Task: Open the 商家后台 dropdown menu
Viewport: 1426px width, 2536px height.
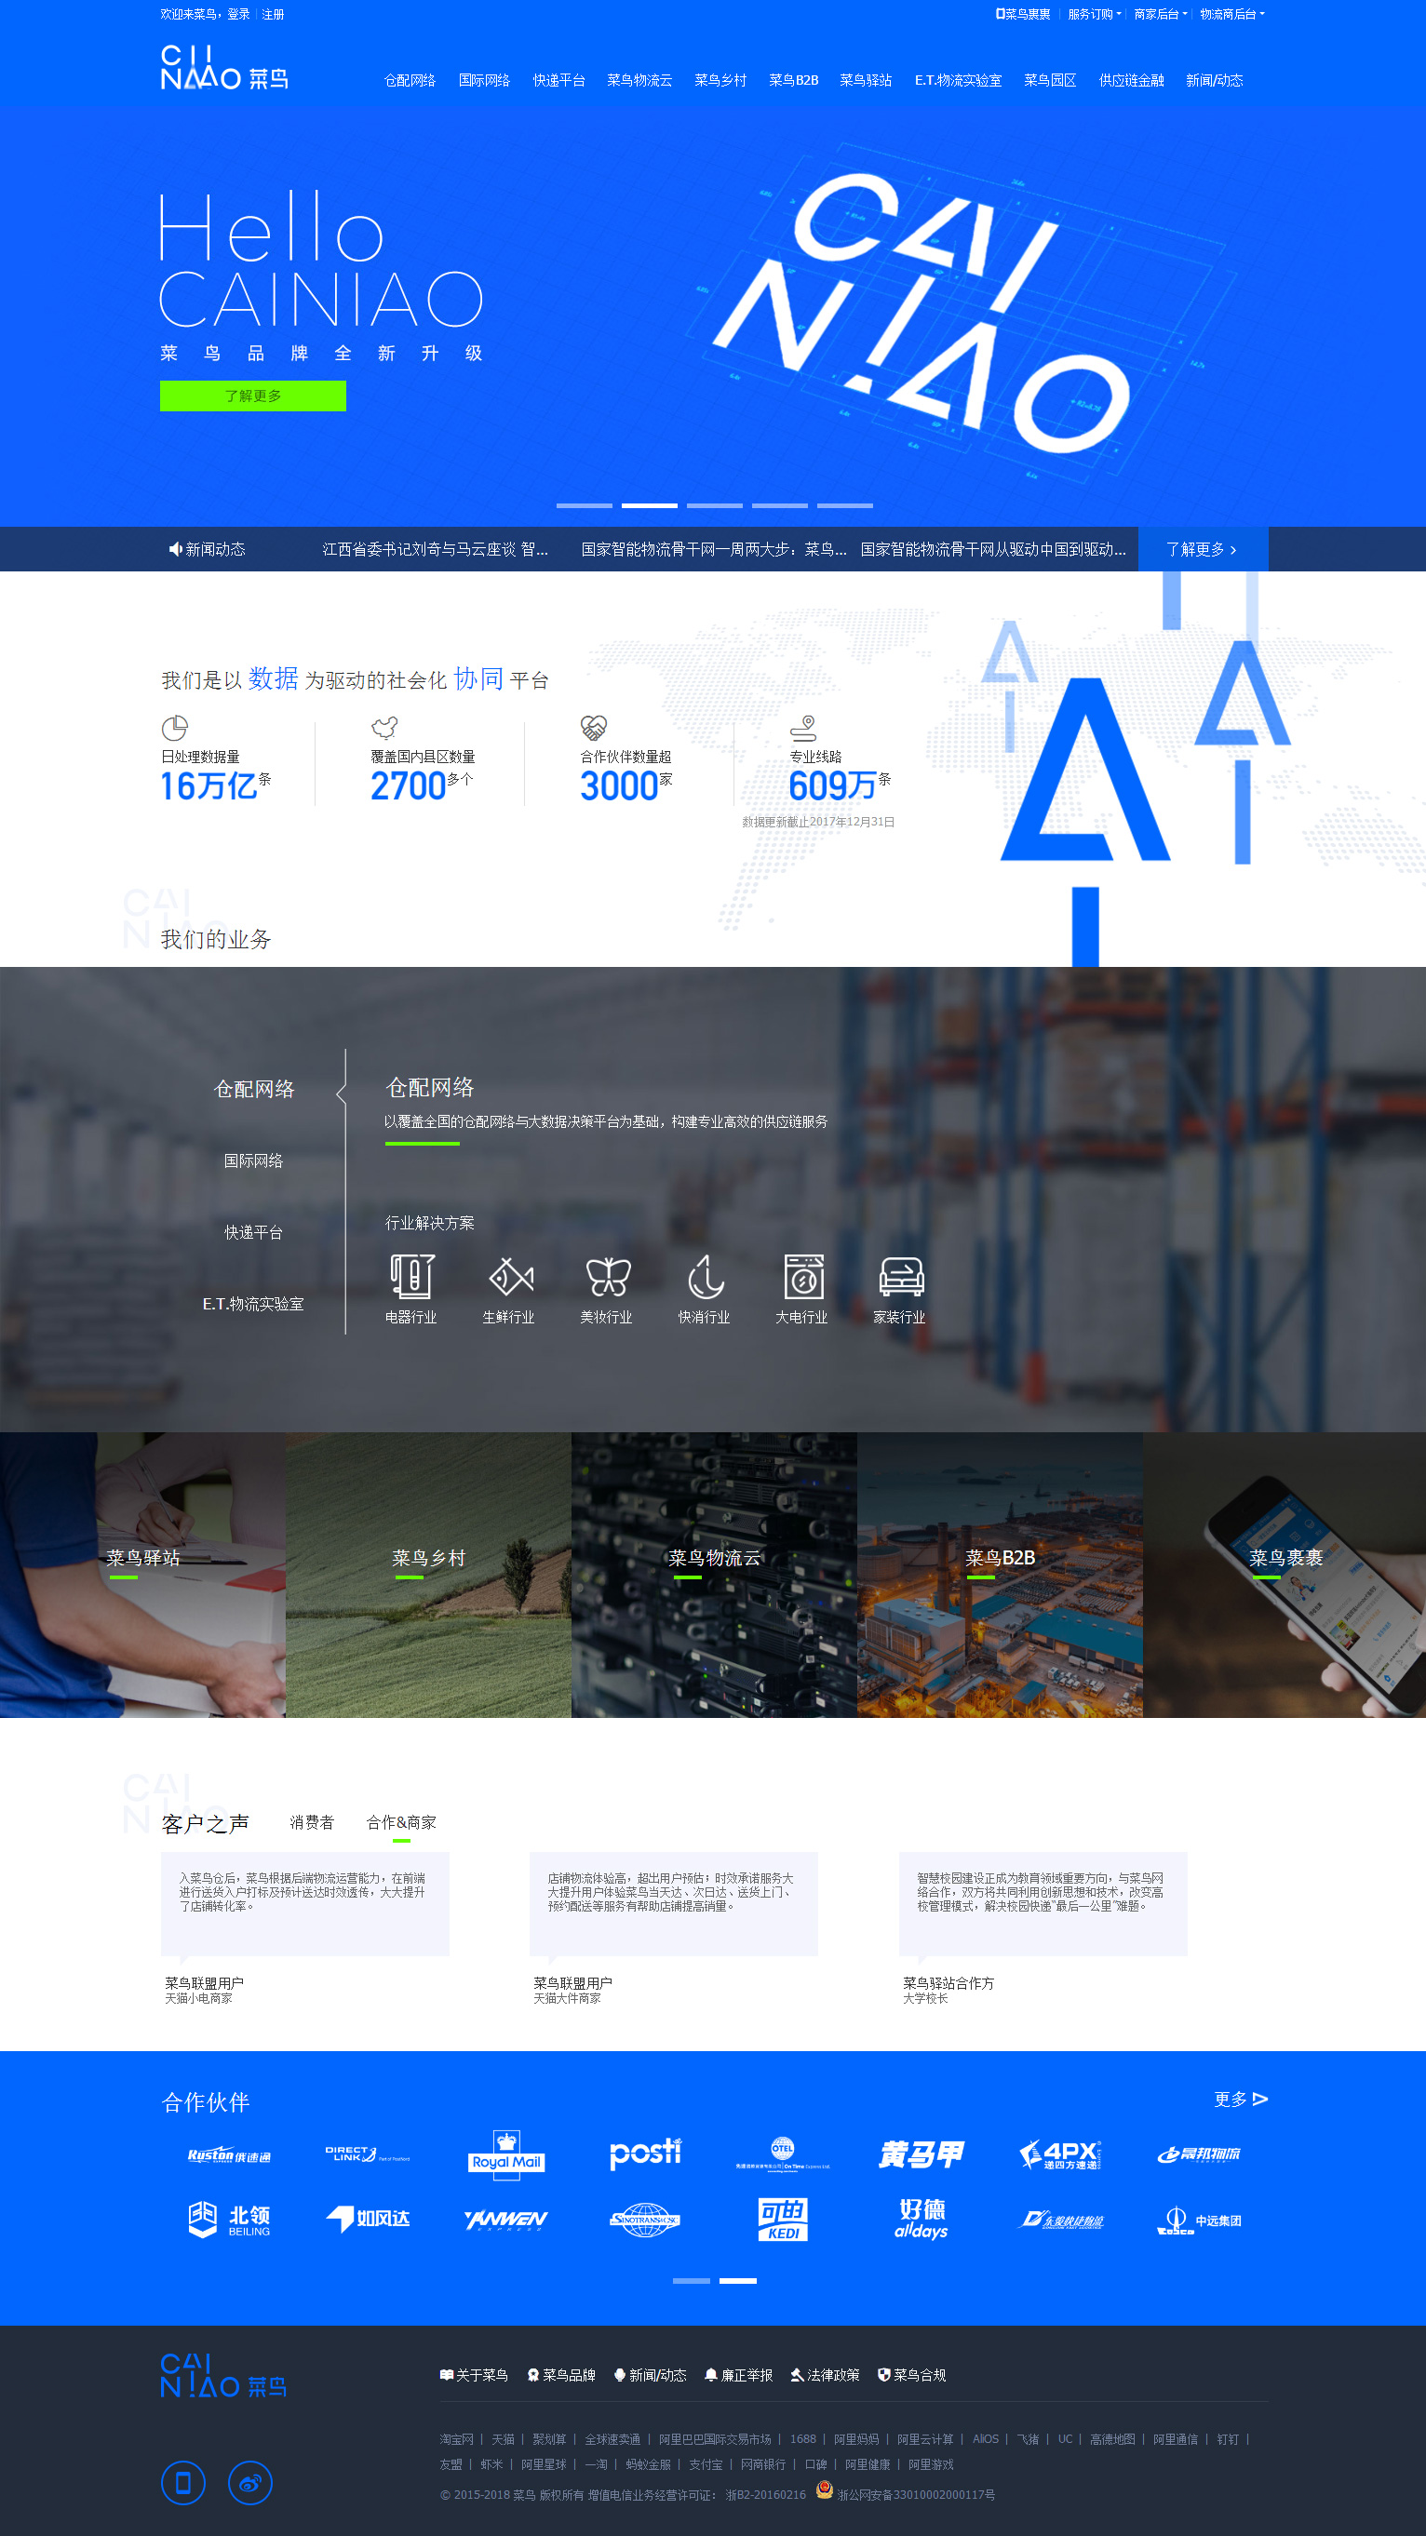Action: pyautogui.click(x=1160, y=14)
